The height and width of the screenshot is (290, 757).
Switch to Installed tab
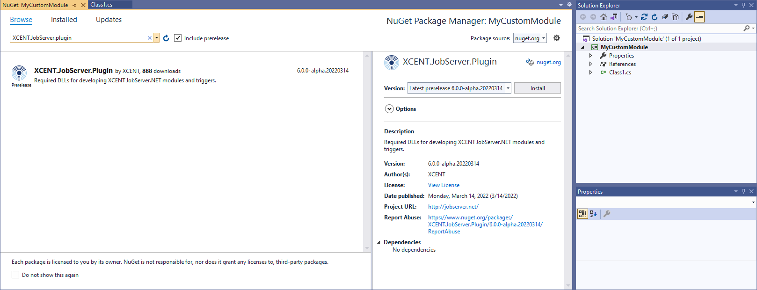point(64,20)
